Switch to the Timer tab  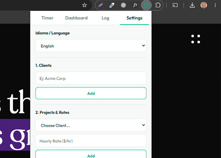point(47,18)
